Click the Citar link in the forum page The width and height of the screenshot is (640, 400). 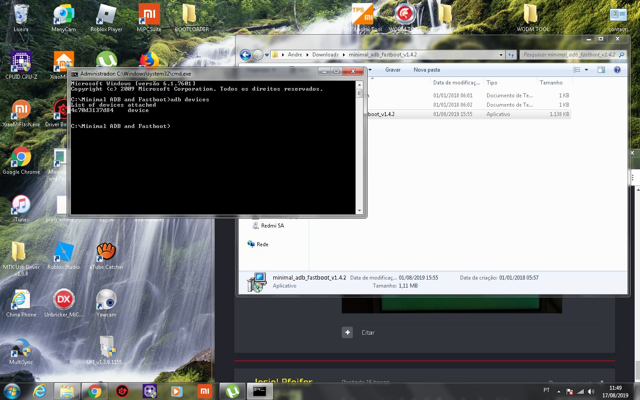[368, 332]
